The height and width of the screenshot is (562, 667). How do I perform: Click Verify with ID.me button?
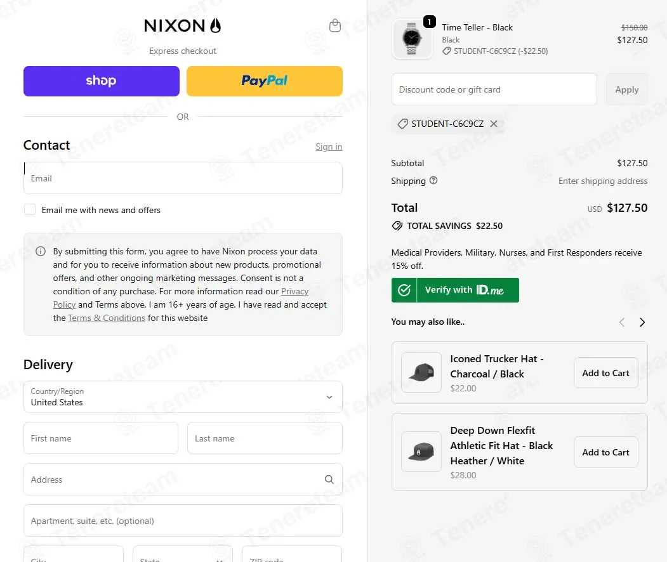pos(455,290)
